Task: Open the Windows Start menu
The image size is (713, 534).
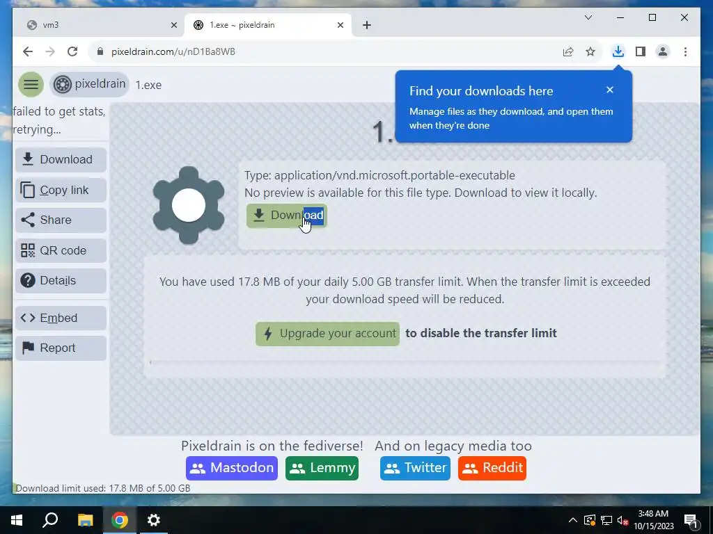Action: coord(17,520)
